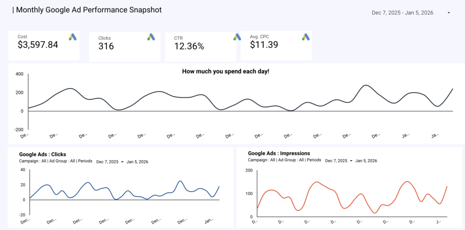Click the 'Google Ads : Impressions' chart title
This screenshot has width=465, height=230.
point(279,153)
